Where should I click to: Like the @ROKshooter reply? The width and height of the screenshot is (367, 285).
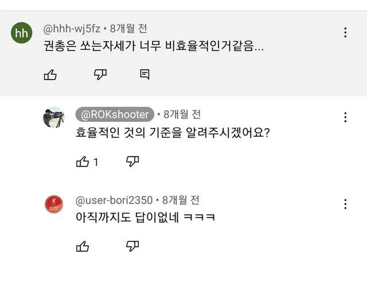(x=83, y=162)
